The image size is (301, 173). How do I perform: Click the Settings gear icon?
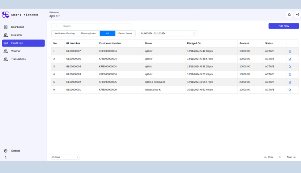click(x=6, y=151)
